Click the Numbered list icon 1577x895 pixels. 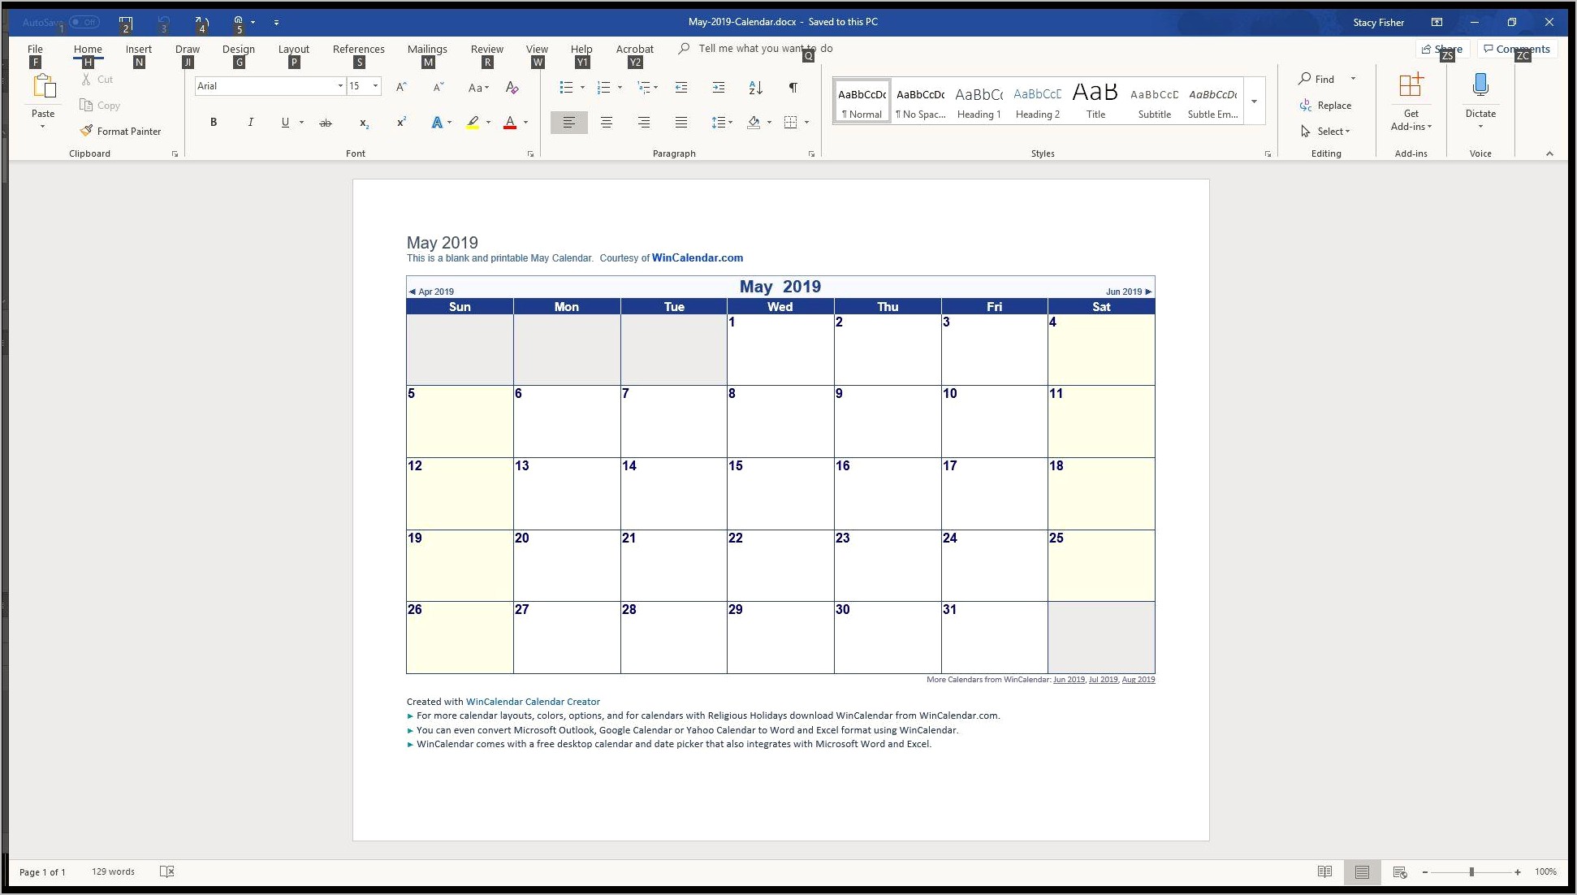pos(604,87)
